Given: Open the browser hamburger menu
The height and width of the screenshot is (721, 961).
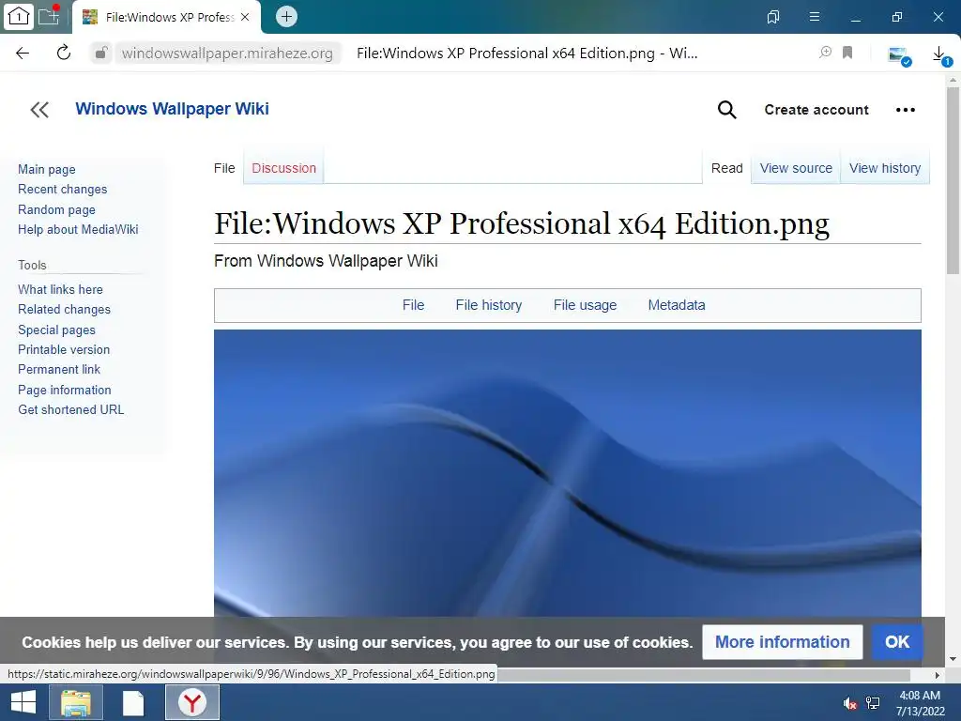Looking at the screenshot, I should (815, 17).
